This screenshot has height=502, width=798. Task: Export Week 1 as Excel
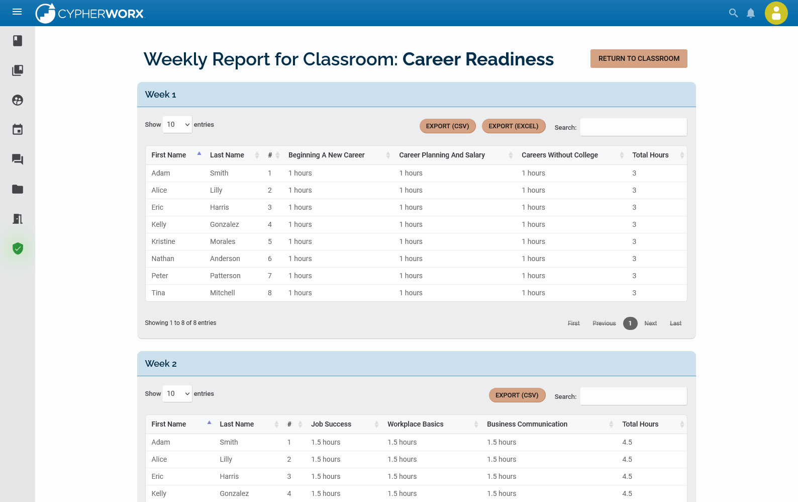(514, 126)
